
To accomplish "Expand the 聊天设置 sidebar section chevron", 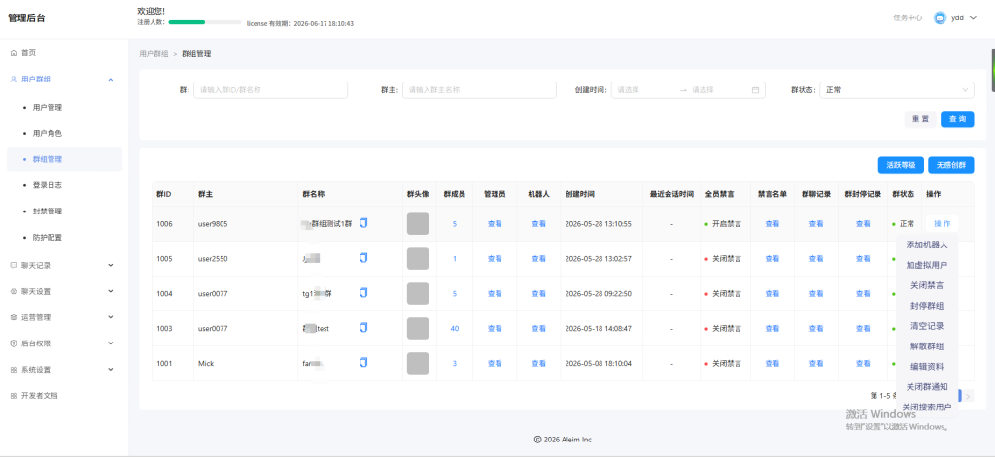I will (x=111, y=291).
